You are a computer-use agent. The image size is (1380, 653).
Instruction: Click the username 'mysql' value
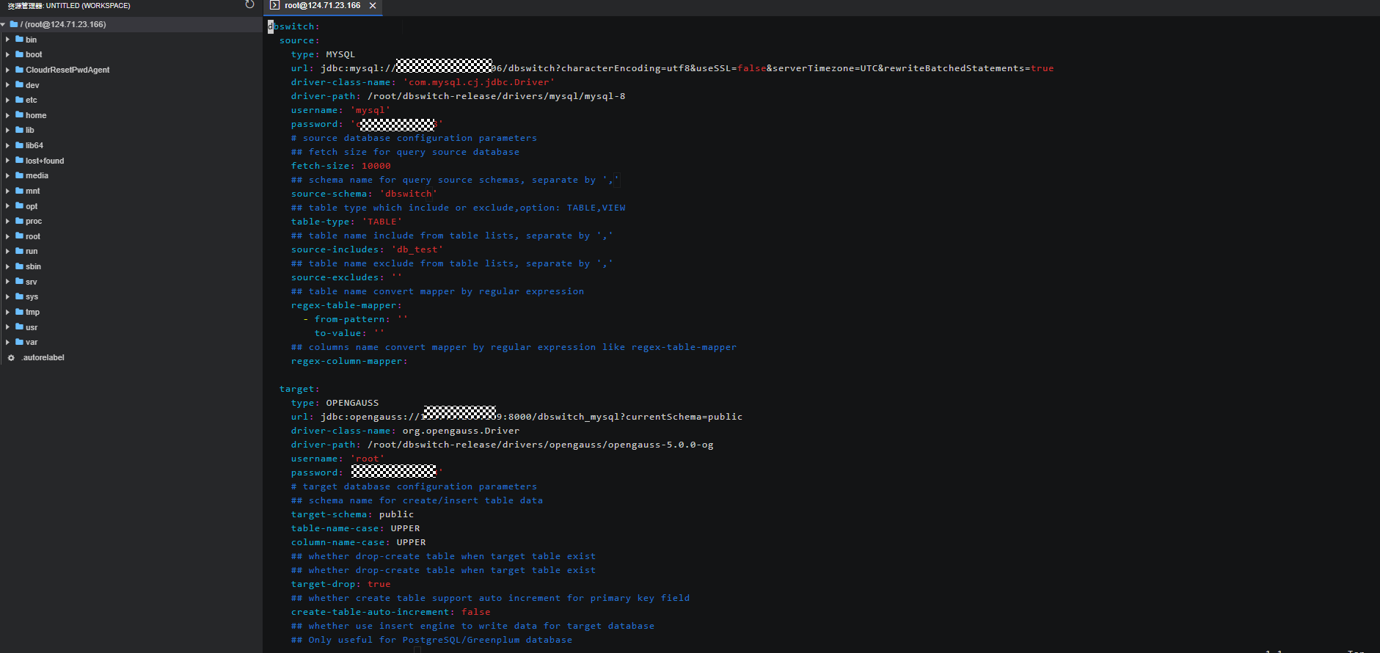pos(370,110)
